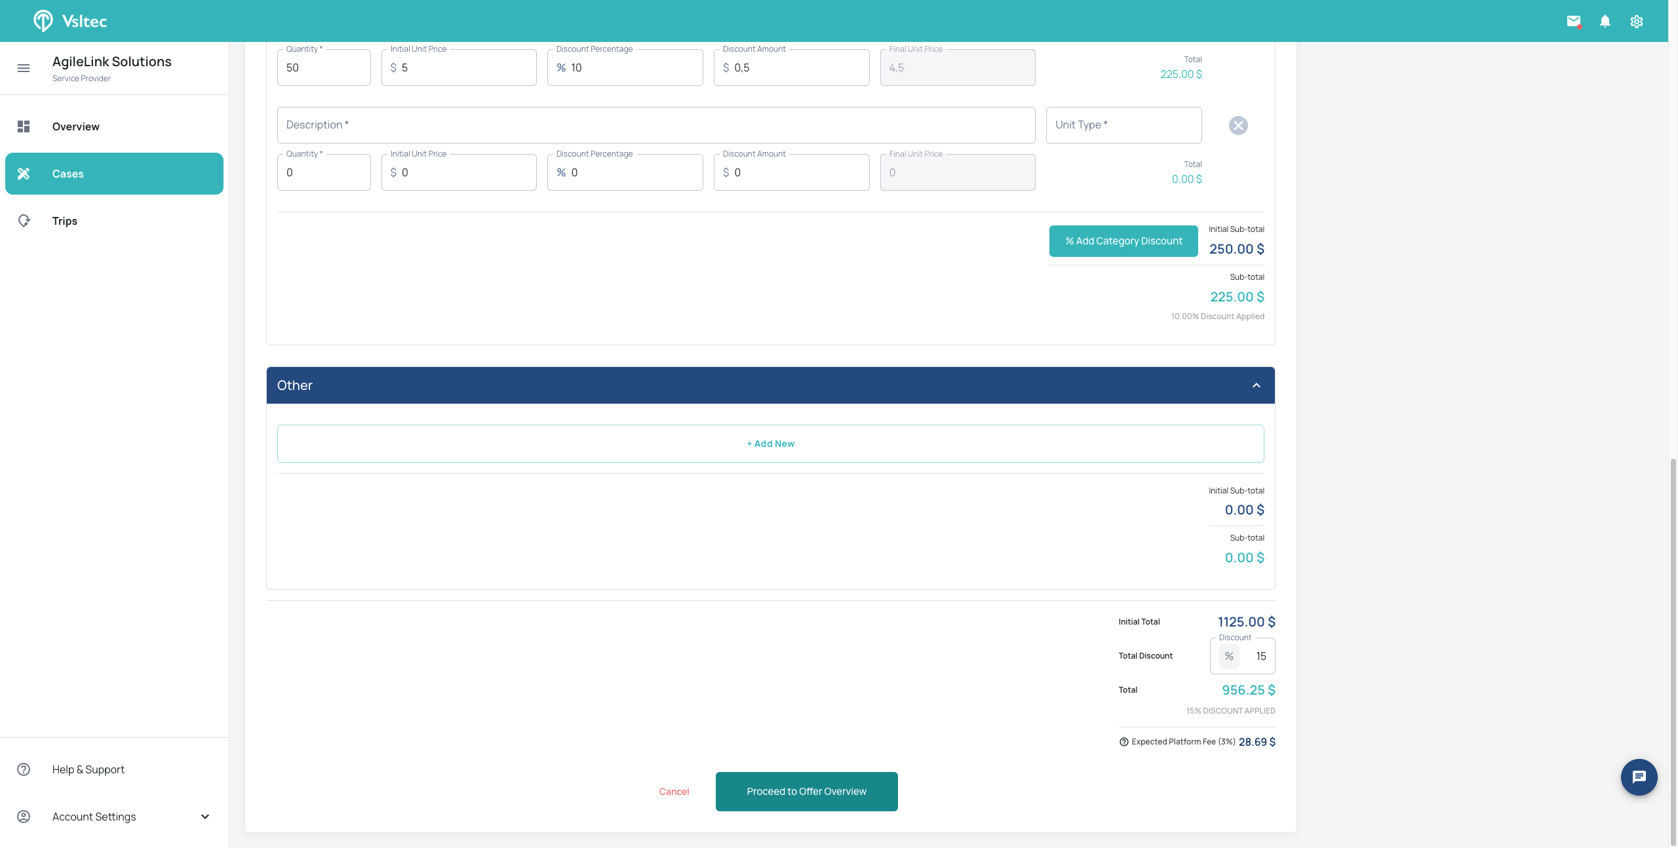Open Help & Support
Image resolution: width=1678 pixels, height=848 pixels.
pyautogui.click(x=114, y=769)
